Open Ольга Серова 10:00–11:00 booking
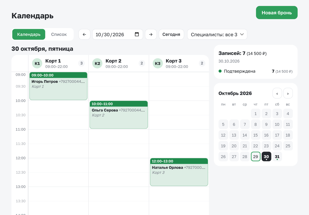This screenshot has width=309, height=215. 119,115
